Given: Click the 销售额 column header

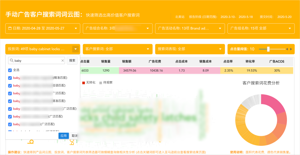Looking at the screenshot, I should tap(127, 62).
